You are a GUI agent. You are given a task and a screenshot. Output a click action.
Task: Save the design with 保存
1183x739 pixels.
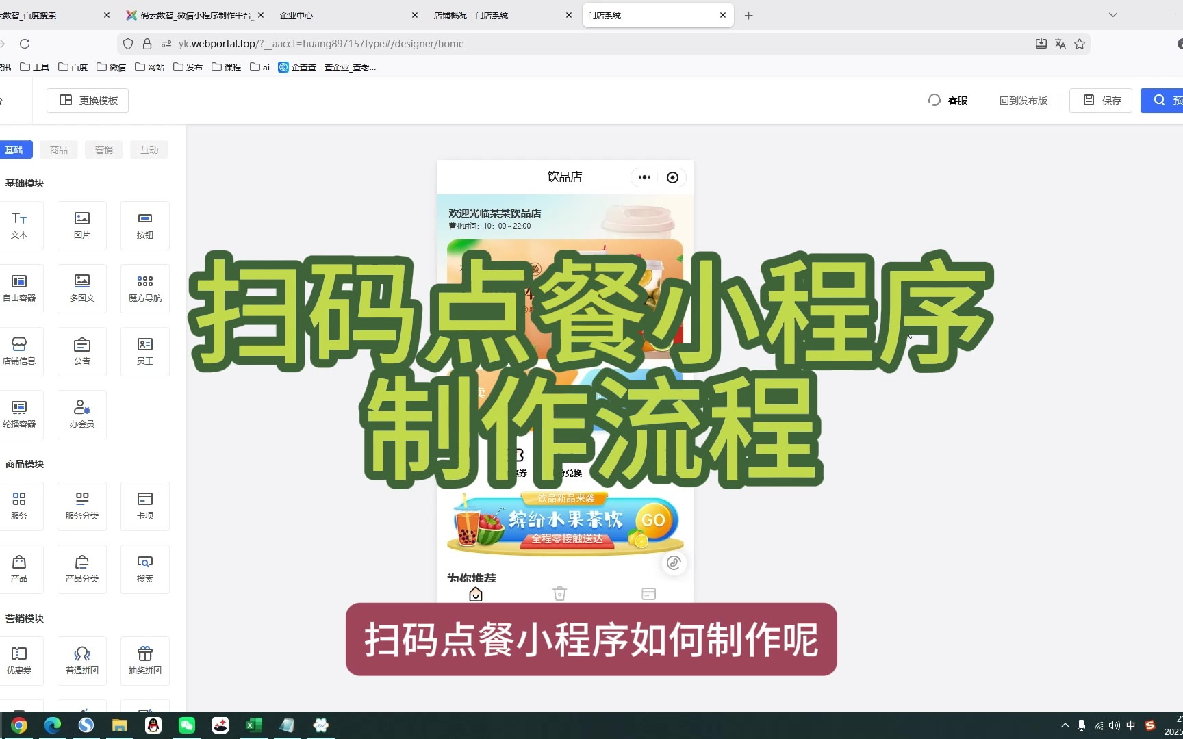pyautogui.click(x=1101, y=101)
